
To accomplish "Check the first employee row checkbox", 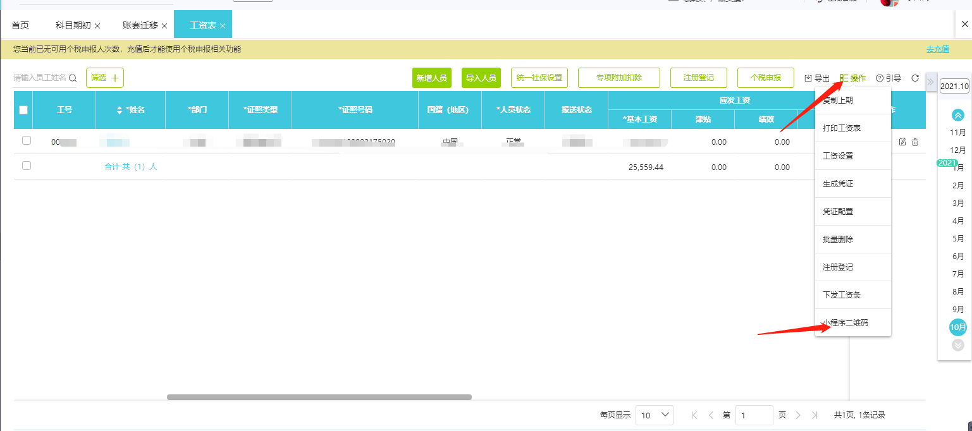I will (x=27, y=140).
